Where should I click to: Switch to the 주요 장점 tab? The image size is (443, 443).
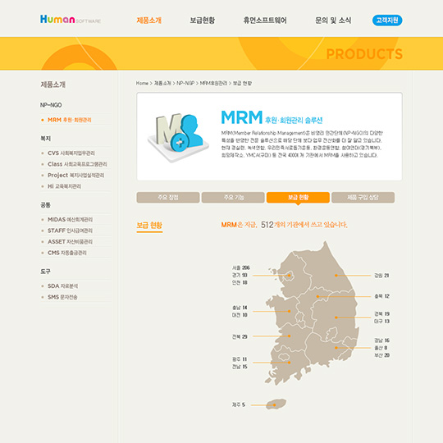[168, 197]
